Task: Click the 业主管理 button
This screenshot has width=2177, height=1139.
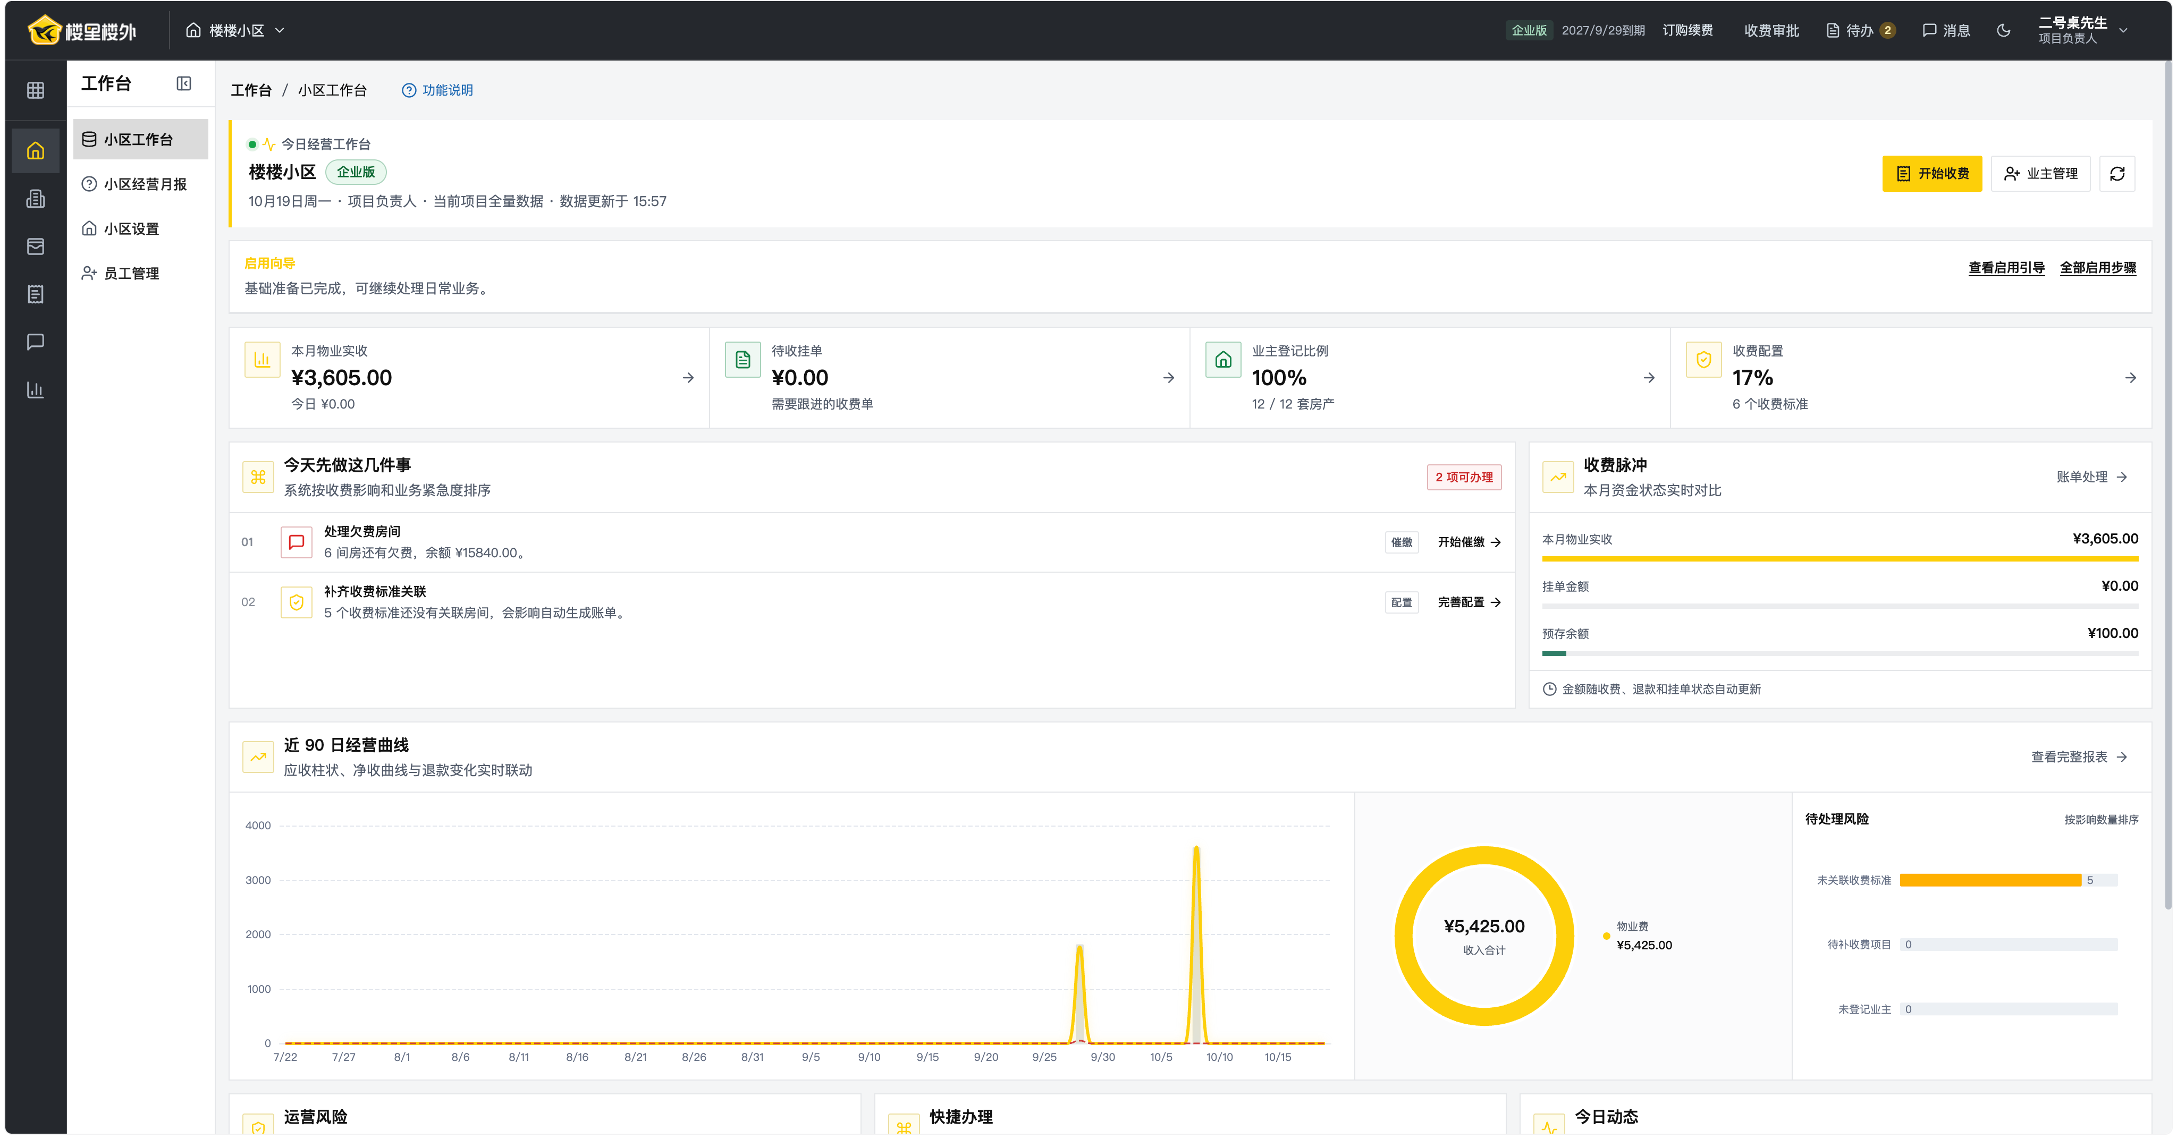Action: point(2040,173)
